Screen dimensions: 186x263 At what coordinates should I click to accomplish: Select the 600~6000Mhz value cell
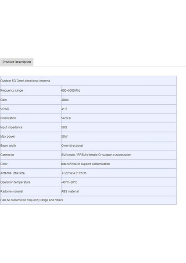pyautogui.click(x=119, y=90)
